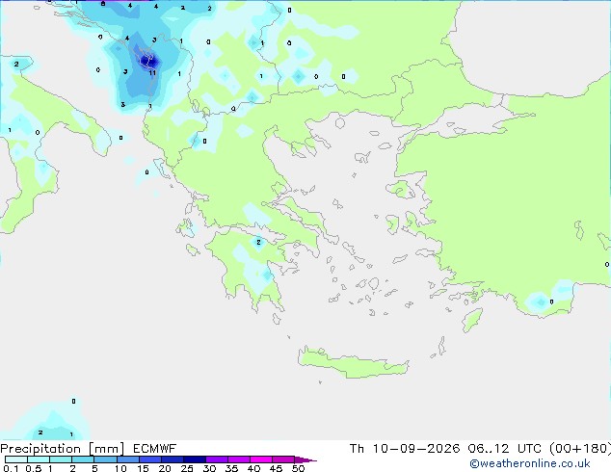Click the value 2 in the bottom-left precipitation area
The image size is (611, 472).
40,433
